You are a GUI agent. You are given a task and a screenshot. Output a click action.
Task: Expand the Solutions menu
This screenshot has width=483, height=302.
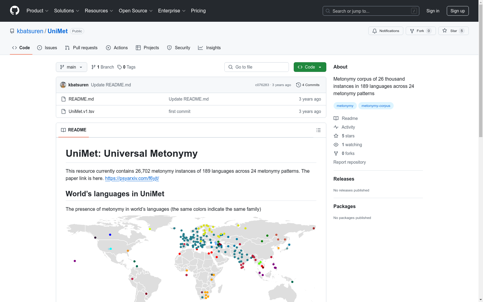click(67, 11)
